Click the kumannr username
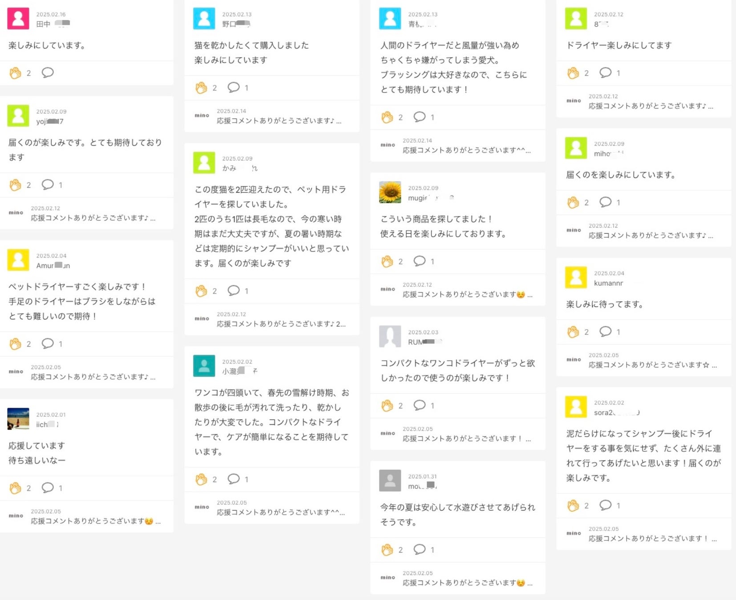This screenshot has width=736, height=600. (x=608, y=283)
